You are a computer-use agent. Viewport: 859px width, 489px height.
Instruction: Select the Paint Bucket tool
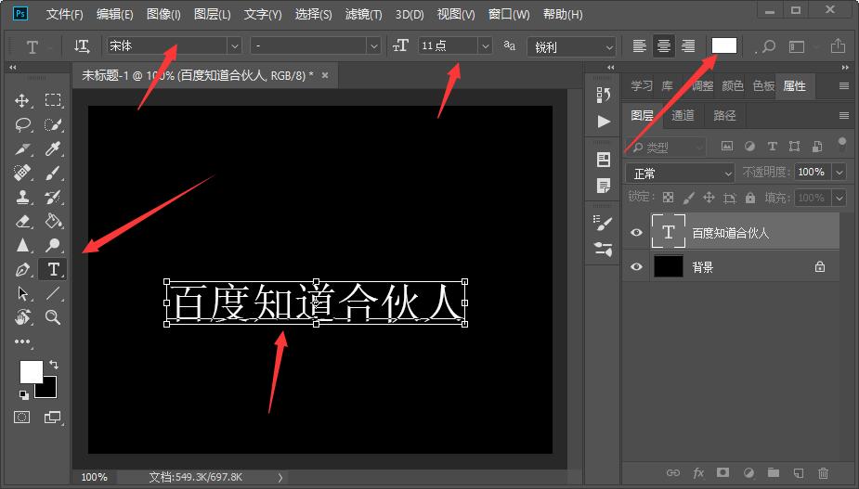[53, 221]
